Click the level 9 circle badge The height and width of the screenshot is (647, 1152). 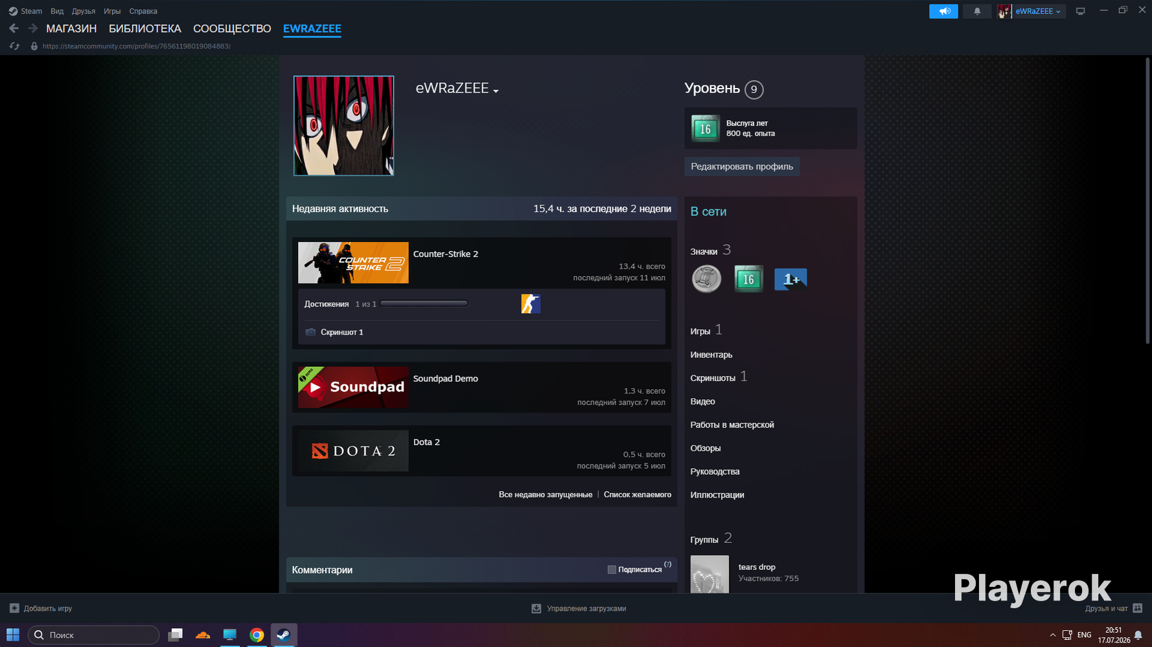tap(754, 89)
